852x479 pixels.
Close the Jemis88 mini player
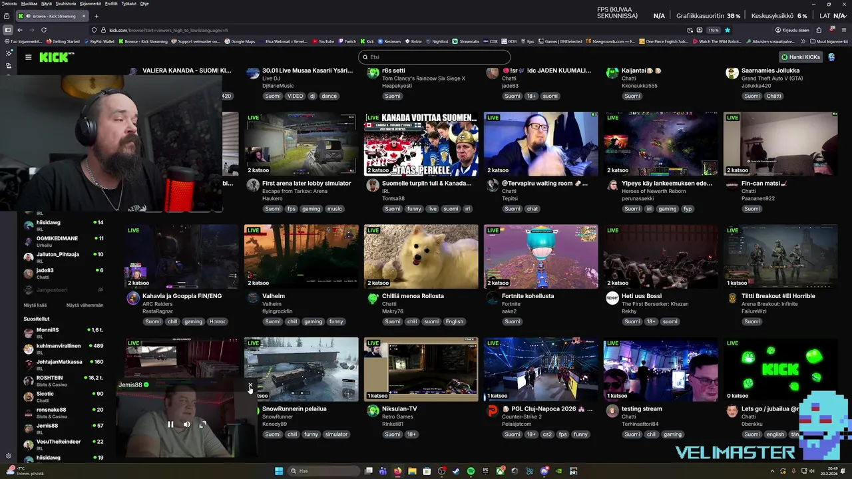point(250,385)
